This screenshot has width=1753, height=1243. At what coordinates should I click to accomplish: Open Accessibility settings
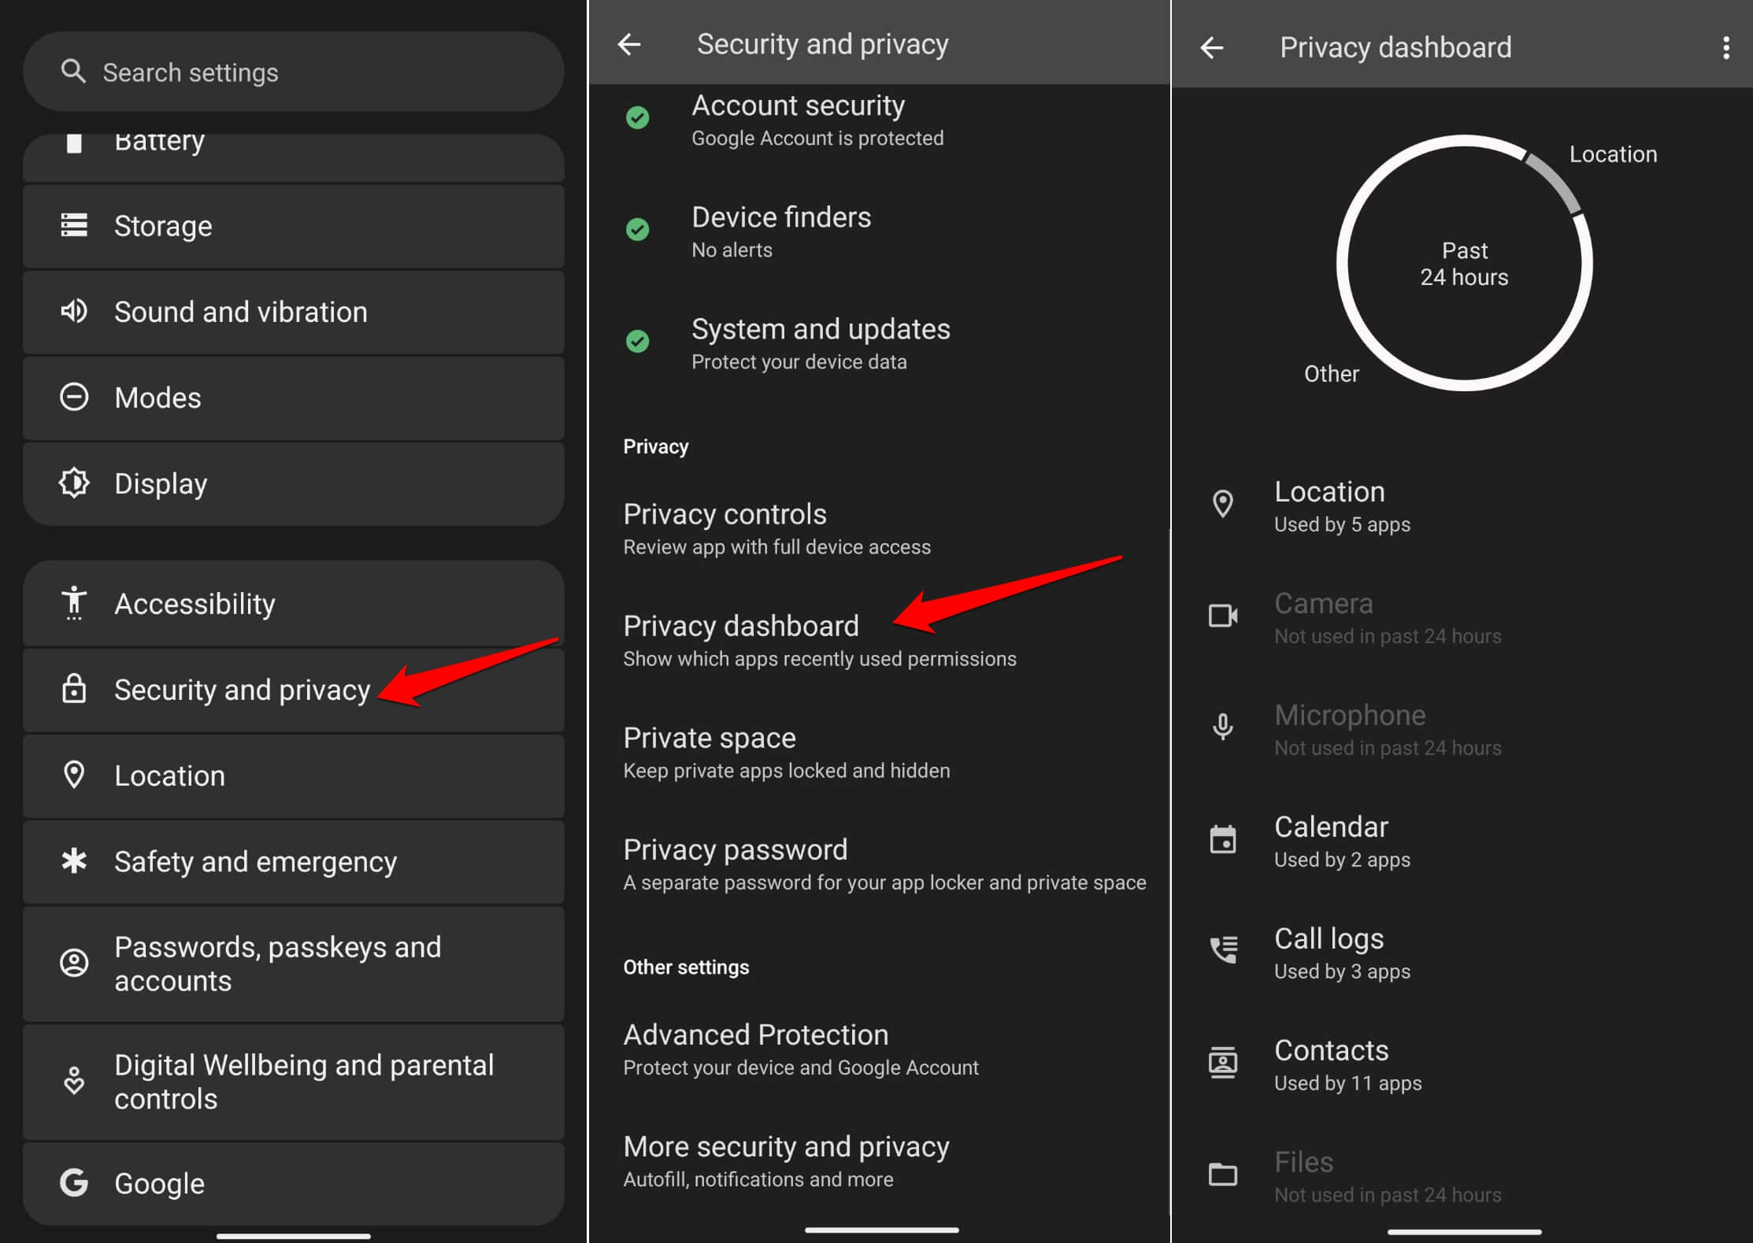click(x=293, y=604)
